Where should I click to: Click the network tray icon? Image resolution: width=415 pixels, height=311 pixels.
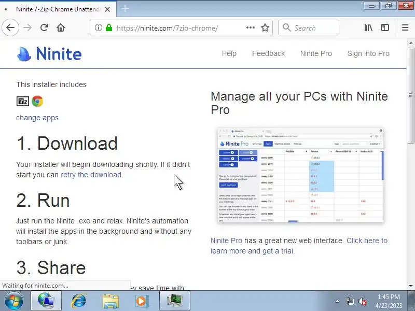(350, 301)
